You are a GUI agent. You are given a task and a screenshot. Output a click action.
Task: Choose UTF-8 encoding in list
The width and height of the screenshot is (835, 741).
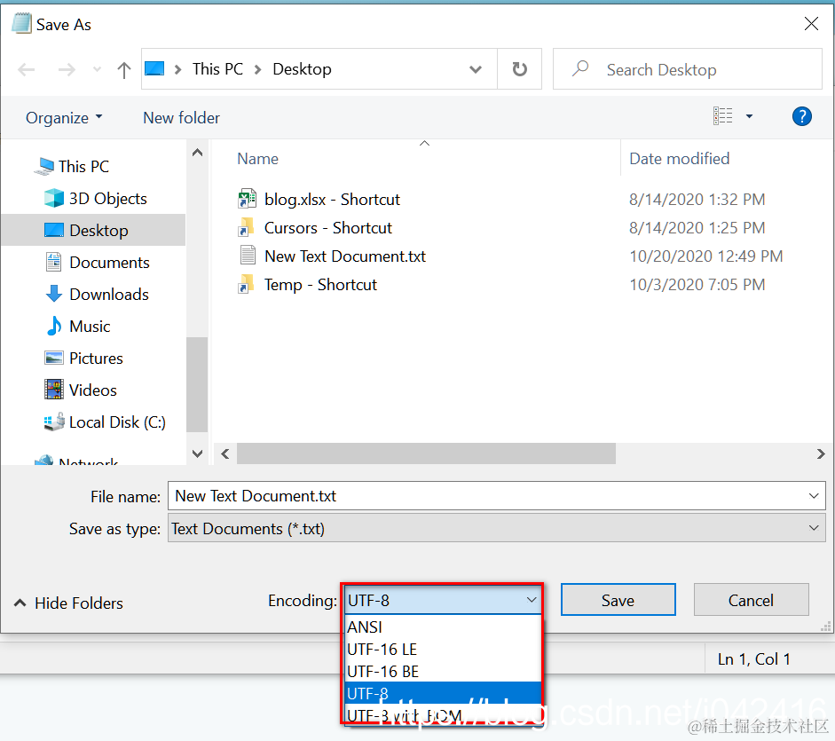pyautogui.click(x=443, y=693)
